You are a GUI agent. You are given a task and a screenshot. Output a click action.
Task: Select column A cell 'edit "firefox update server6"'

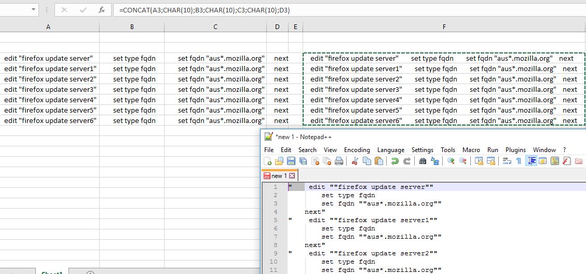pyautogui.click(x=50, y=120)
